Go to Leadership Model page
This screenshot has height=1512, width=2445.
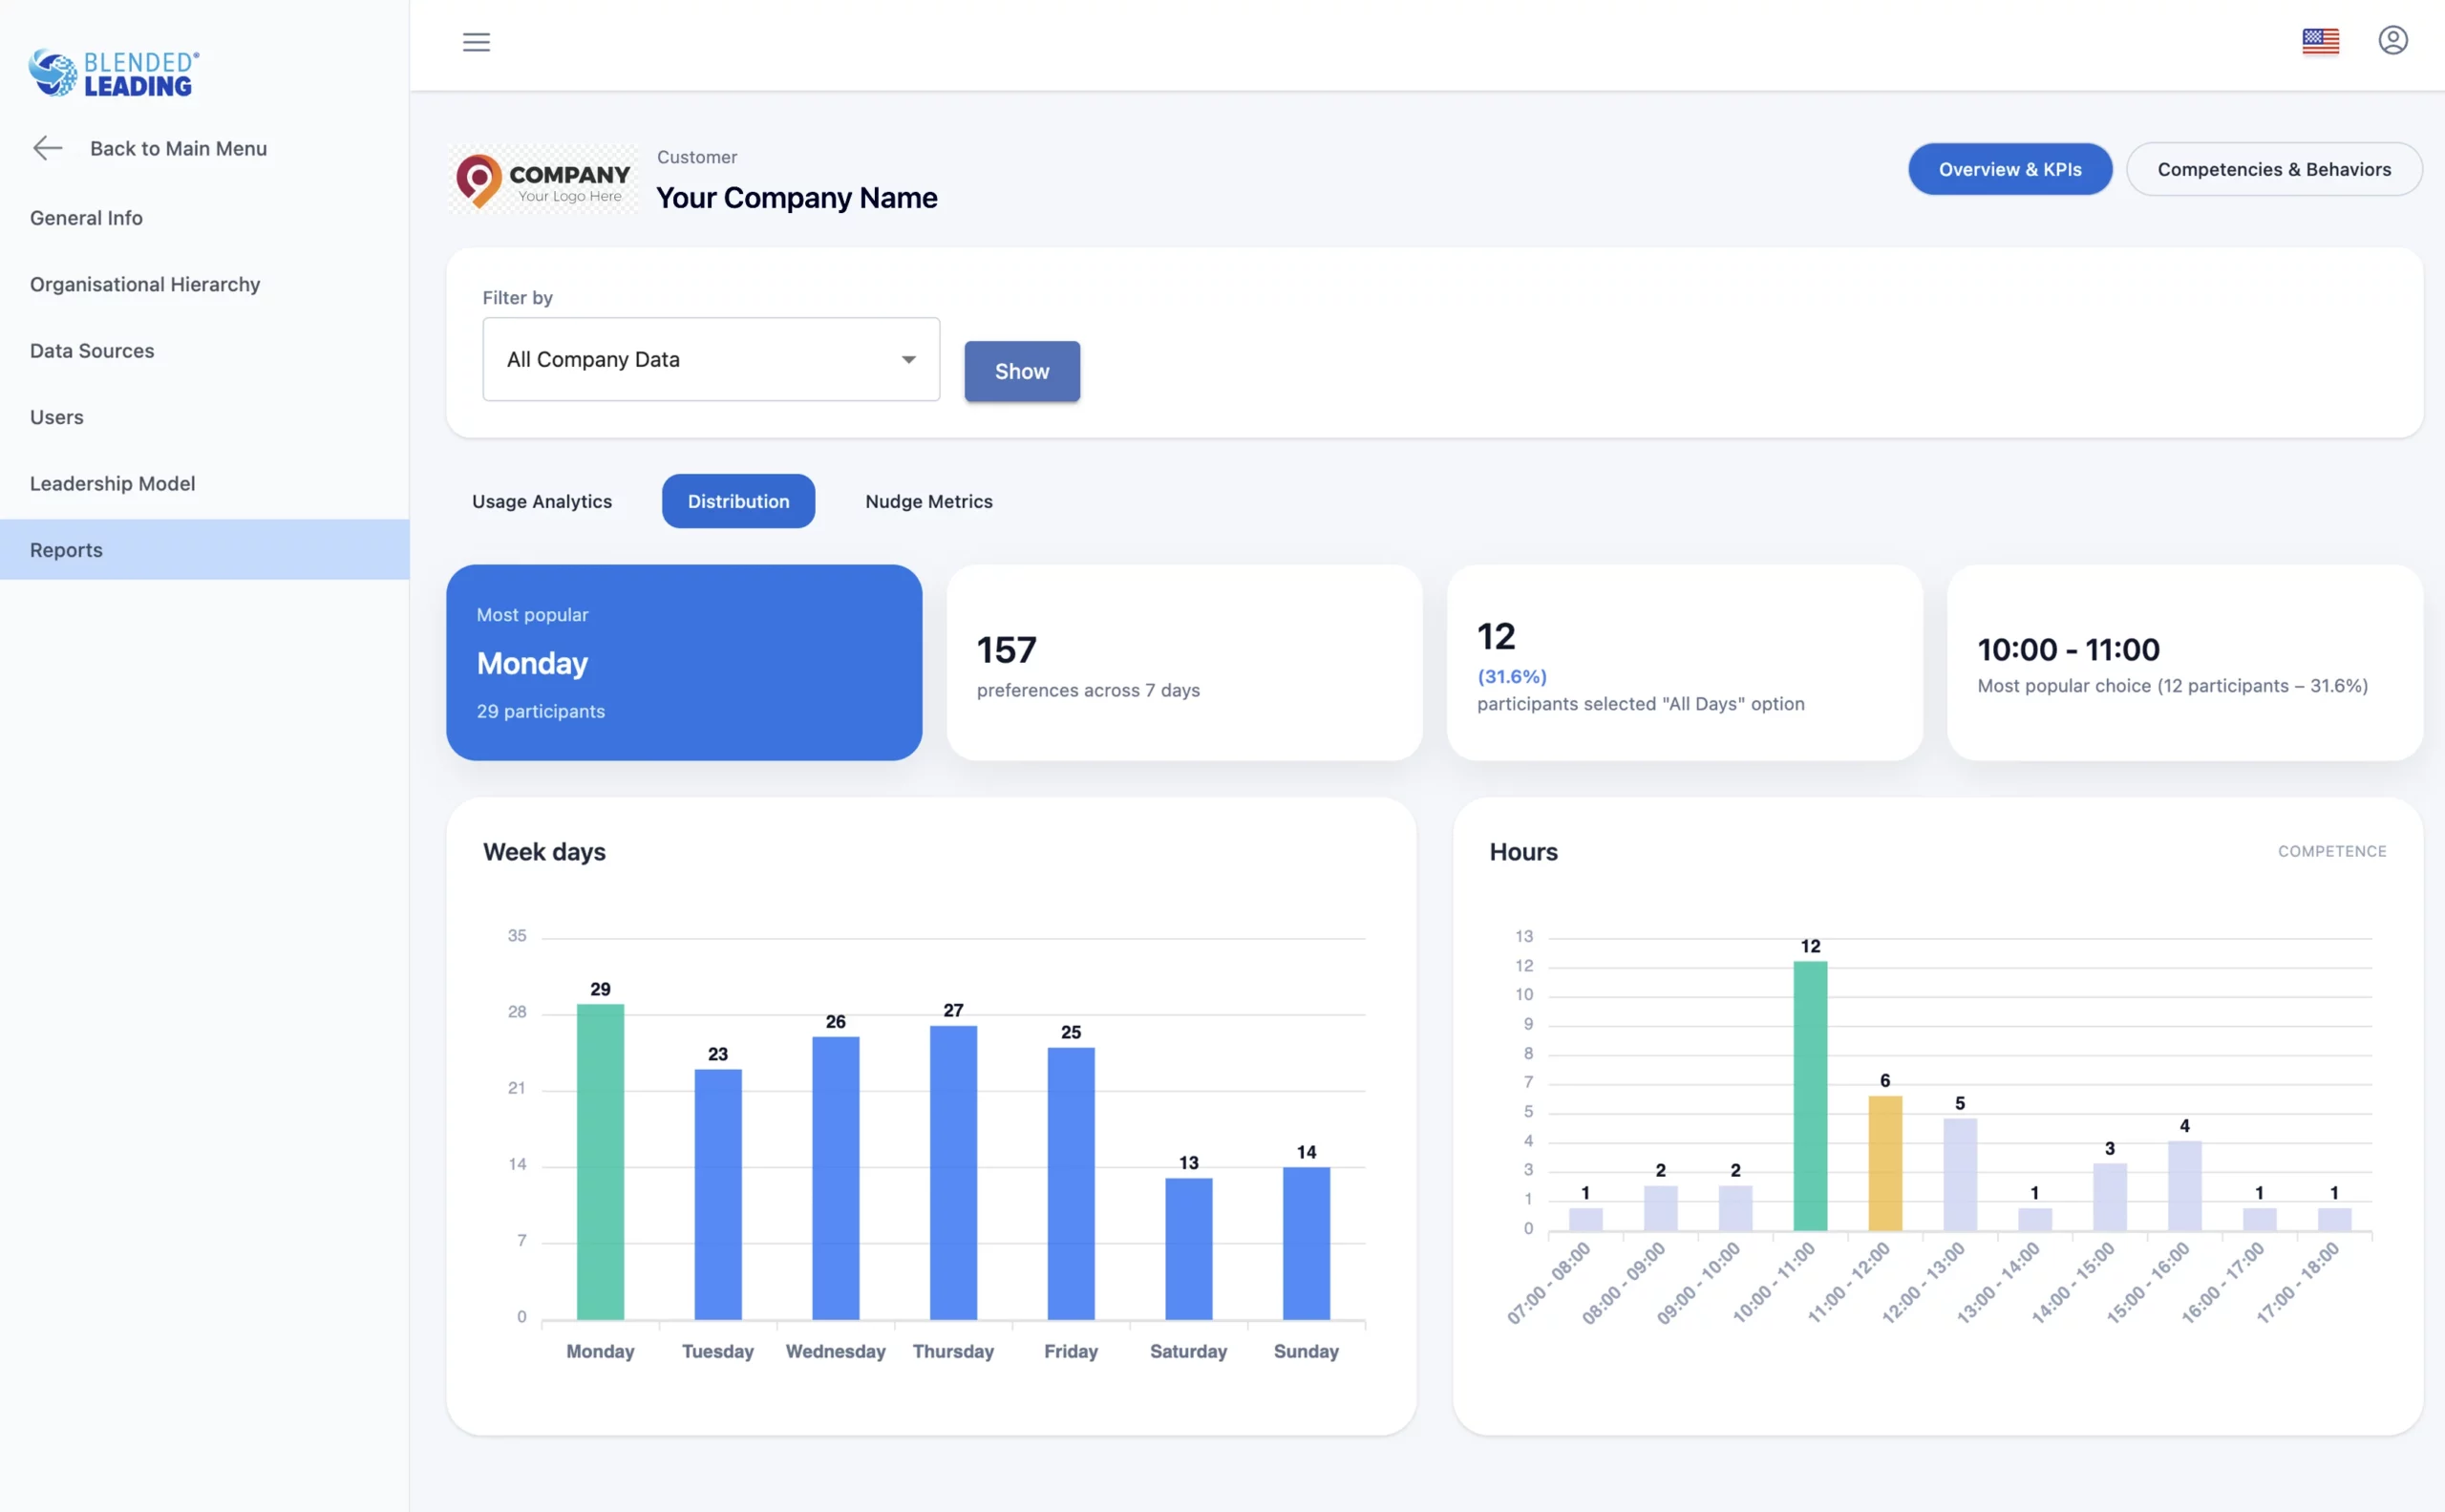112,483
